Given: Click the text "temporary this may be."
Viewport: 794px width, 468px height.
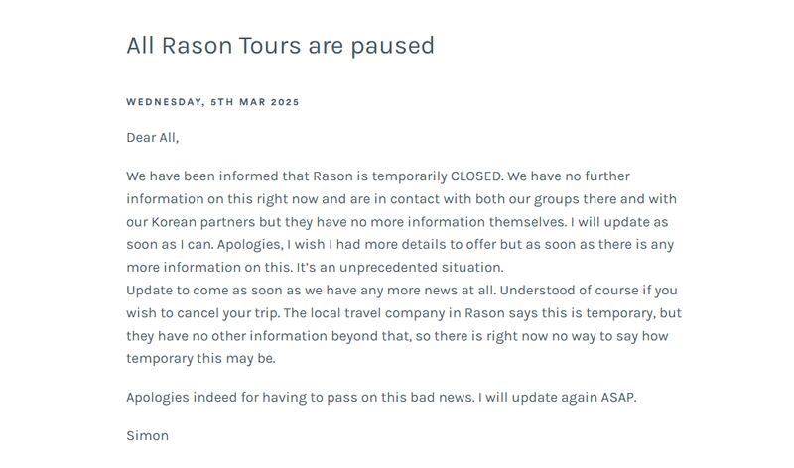Looking at the screenshot, I should pyautogui.click(x=200, y=359).
